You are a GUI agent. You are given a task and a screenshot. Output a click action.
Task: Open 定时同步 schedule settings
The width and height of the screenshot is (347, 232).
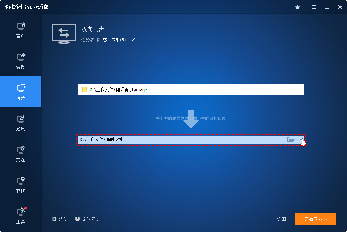click(x=87, y=219)
